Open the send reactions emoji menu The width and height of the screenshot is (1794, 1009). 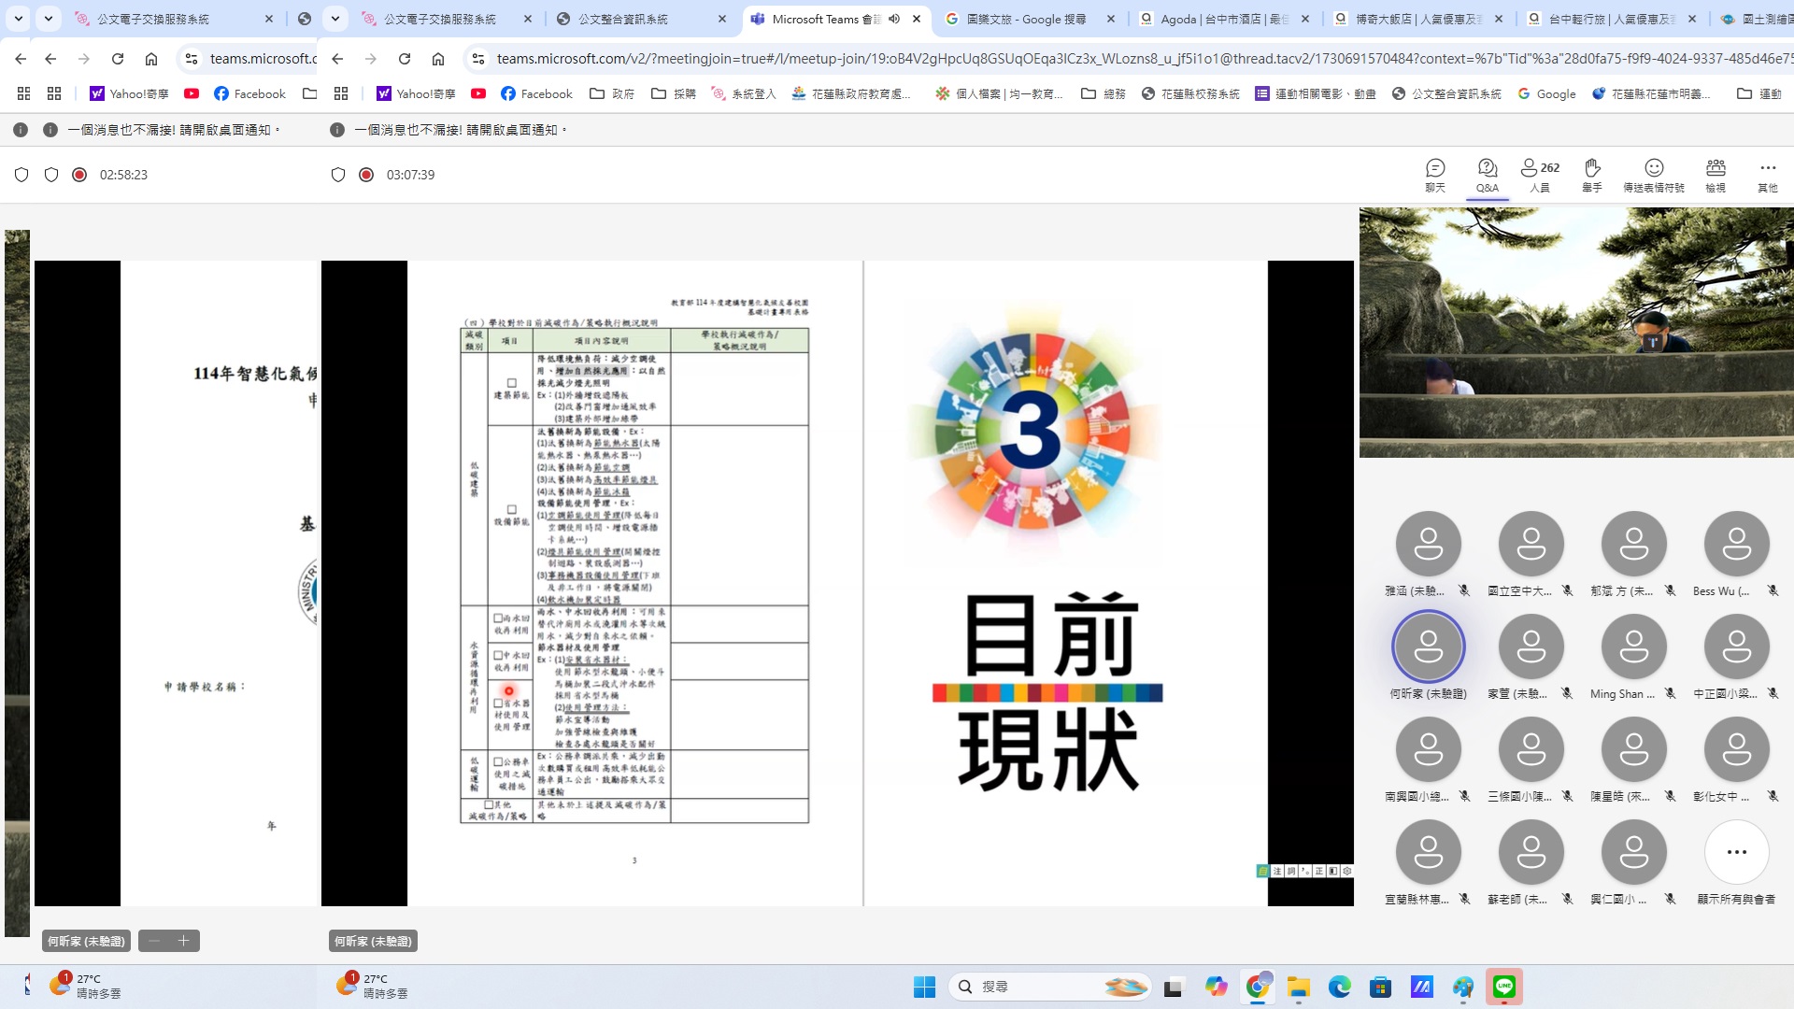(x=1653, y=174)
